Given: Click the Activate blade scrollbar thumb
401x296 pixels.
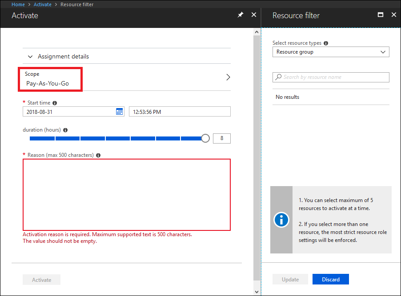Looking at the screenshot, I should click(x=257, y=158).
